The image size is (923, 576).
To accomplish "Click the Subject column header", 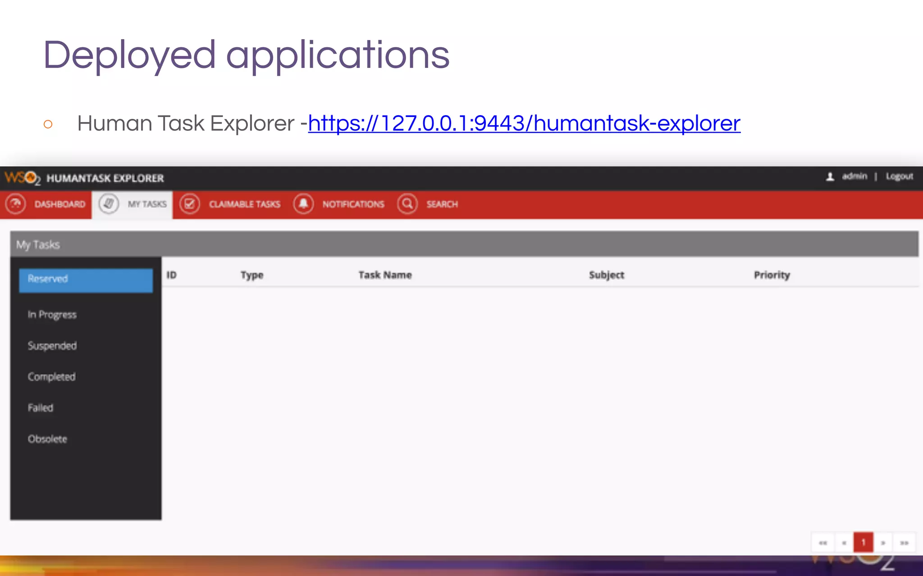I will click(x=607, y=275).
